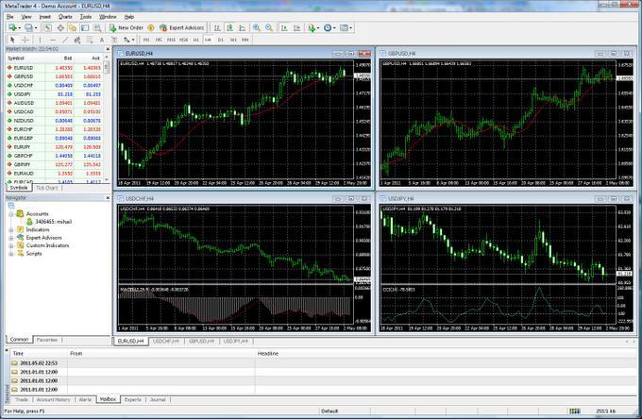Image resolution: width=642 pixels, height=419 pixels.
Task: Open the Templates dropdown arrow
Action: [351, 27]
